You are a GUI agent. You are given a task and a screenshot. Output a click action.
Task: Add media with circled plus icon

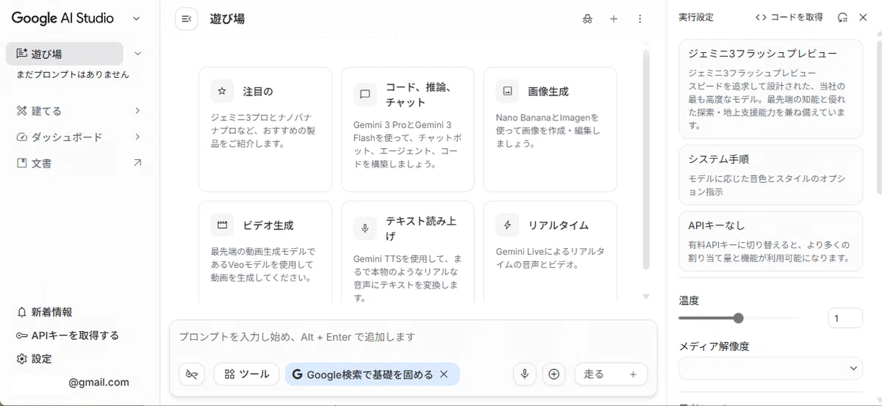(554, 374)
